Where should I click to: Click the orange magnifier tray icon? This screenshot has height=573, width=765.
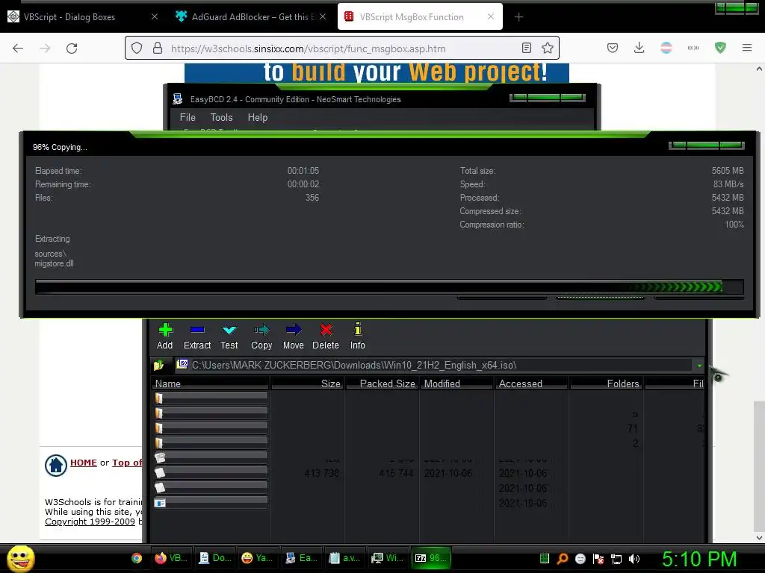coord(563,559)
